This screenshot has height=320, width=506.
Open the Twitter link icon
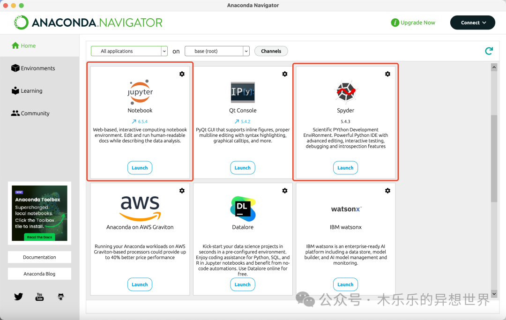pos(18,297)
